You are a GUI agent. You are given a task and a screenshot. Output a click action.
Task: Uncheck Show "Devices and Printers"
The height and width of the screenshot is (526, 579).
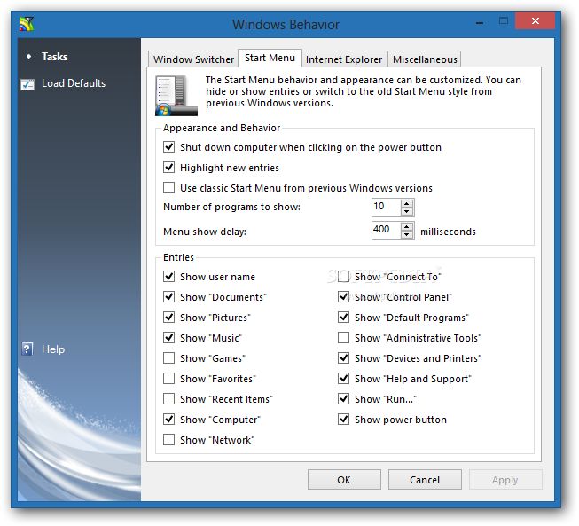[x=344, y=358]
